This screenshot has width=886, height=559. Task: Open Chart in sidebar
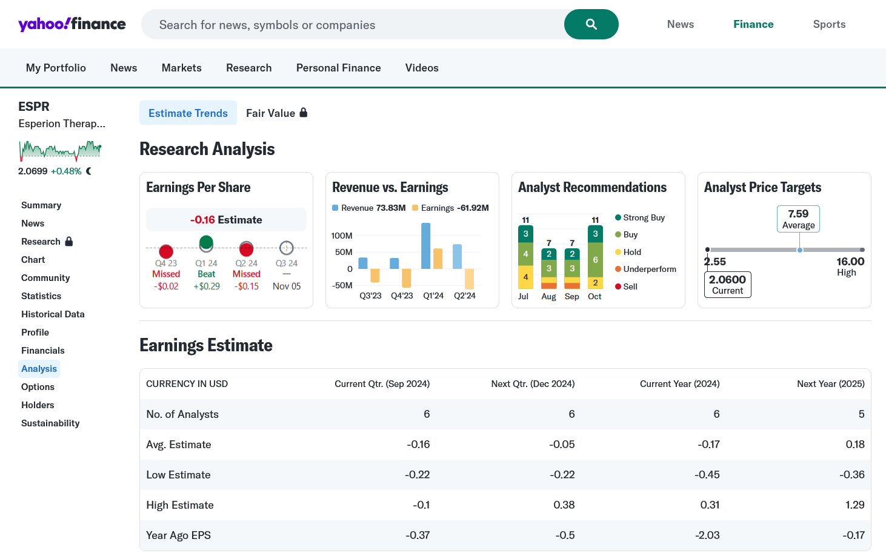[33, 260]
